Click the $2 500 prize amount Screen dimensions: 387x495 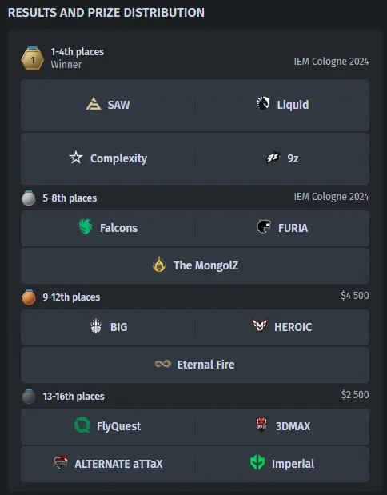pos(355,394)
